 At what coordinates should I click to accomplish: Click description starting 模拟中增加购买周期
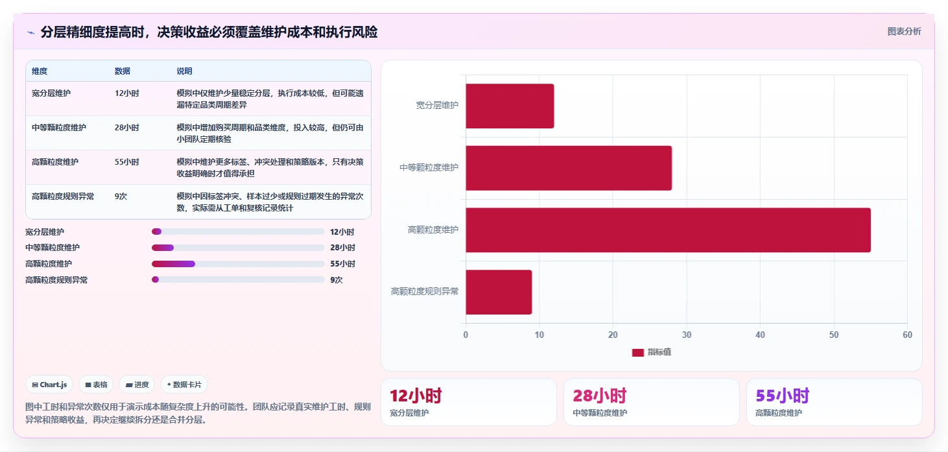270,133
